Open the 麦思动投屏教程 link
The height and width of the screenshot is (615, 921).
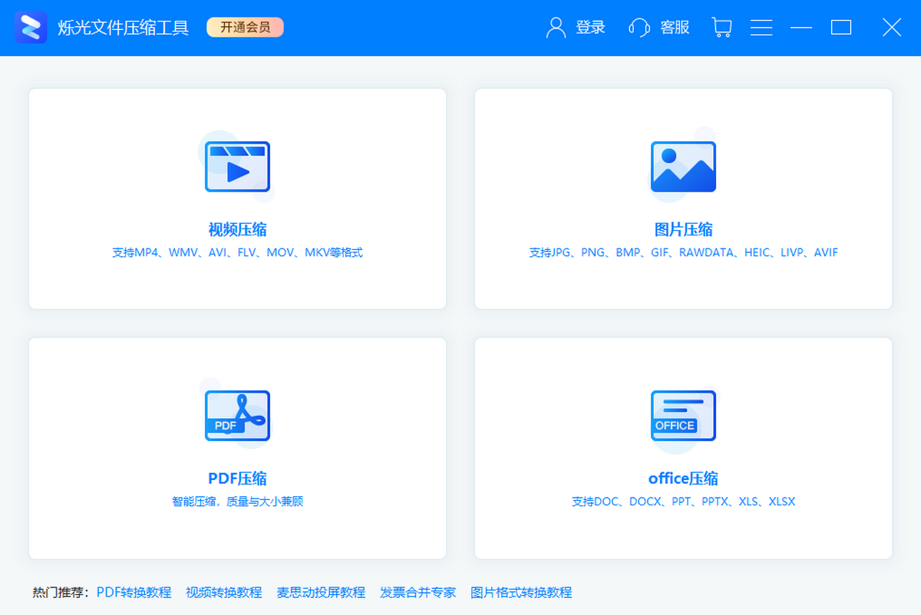321,592
